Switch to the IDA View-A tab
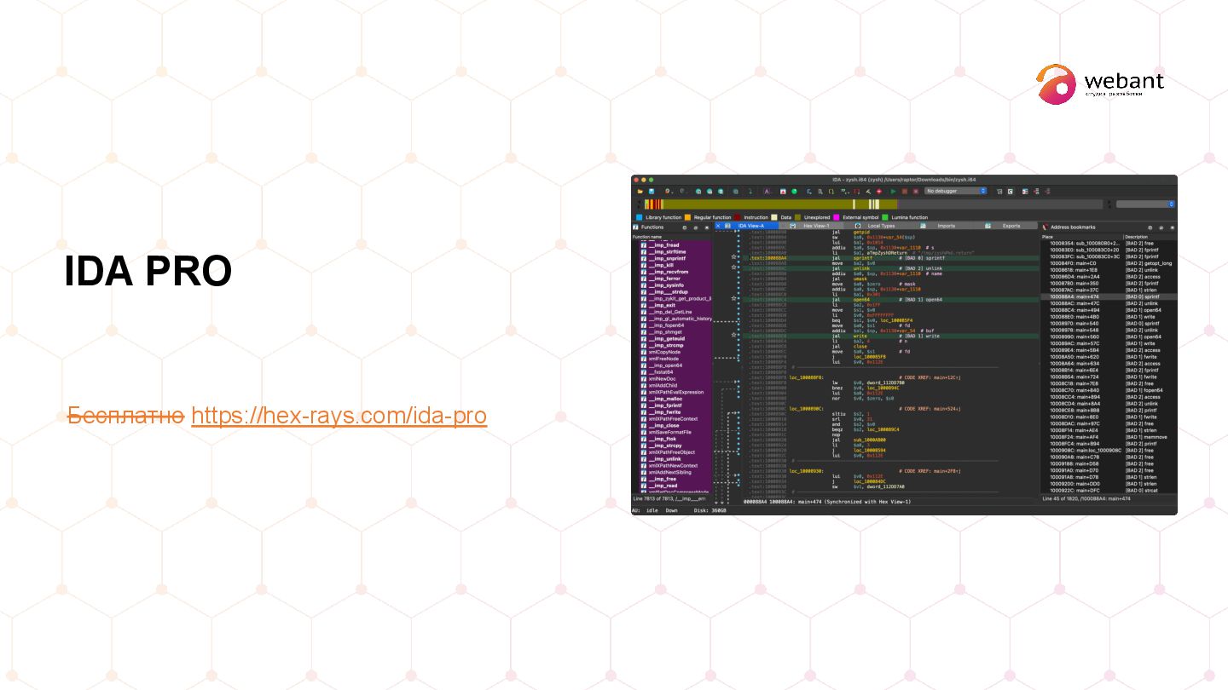1228x690 pixels. tap(747, 226)
